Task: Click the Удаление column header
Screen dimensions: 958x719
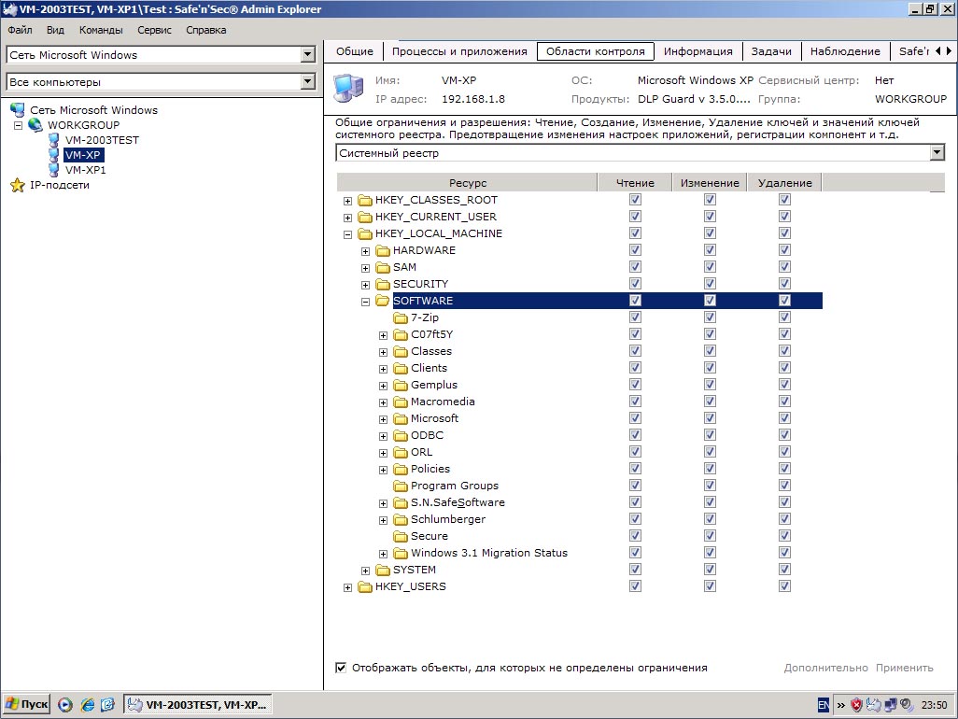Action: pyautogui.click(x=784, y=183)
